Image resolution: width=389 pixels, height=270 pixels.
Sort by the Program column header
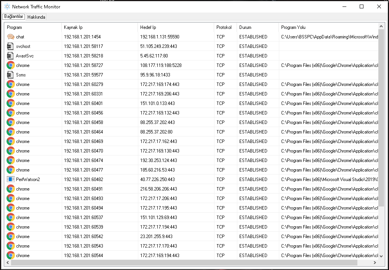(x=33, y=27)
